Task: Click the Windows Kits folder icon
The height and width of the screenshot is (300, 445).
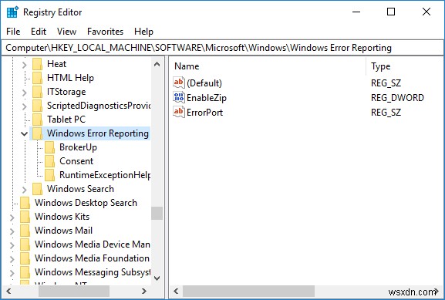Action: pos(25,217)
